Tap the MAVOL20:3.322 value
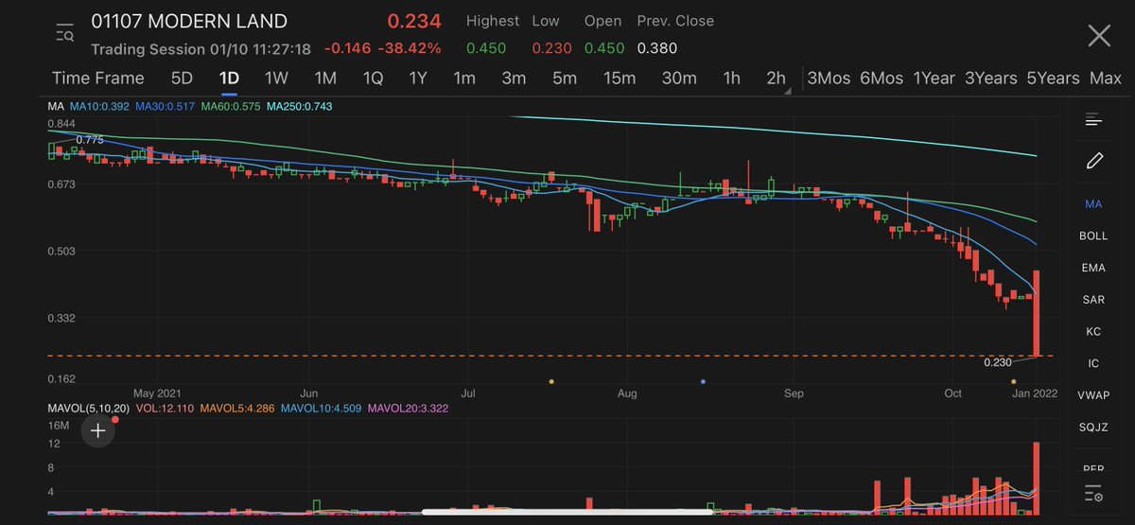1135x525 pixels. pos(408,408)
